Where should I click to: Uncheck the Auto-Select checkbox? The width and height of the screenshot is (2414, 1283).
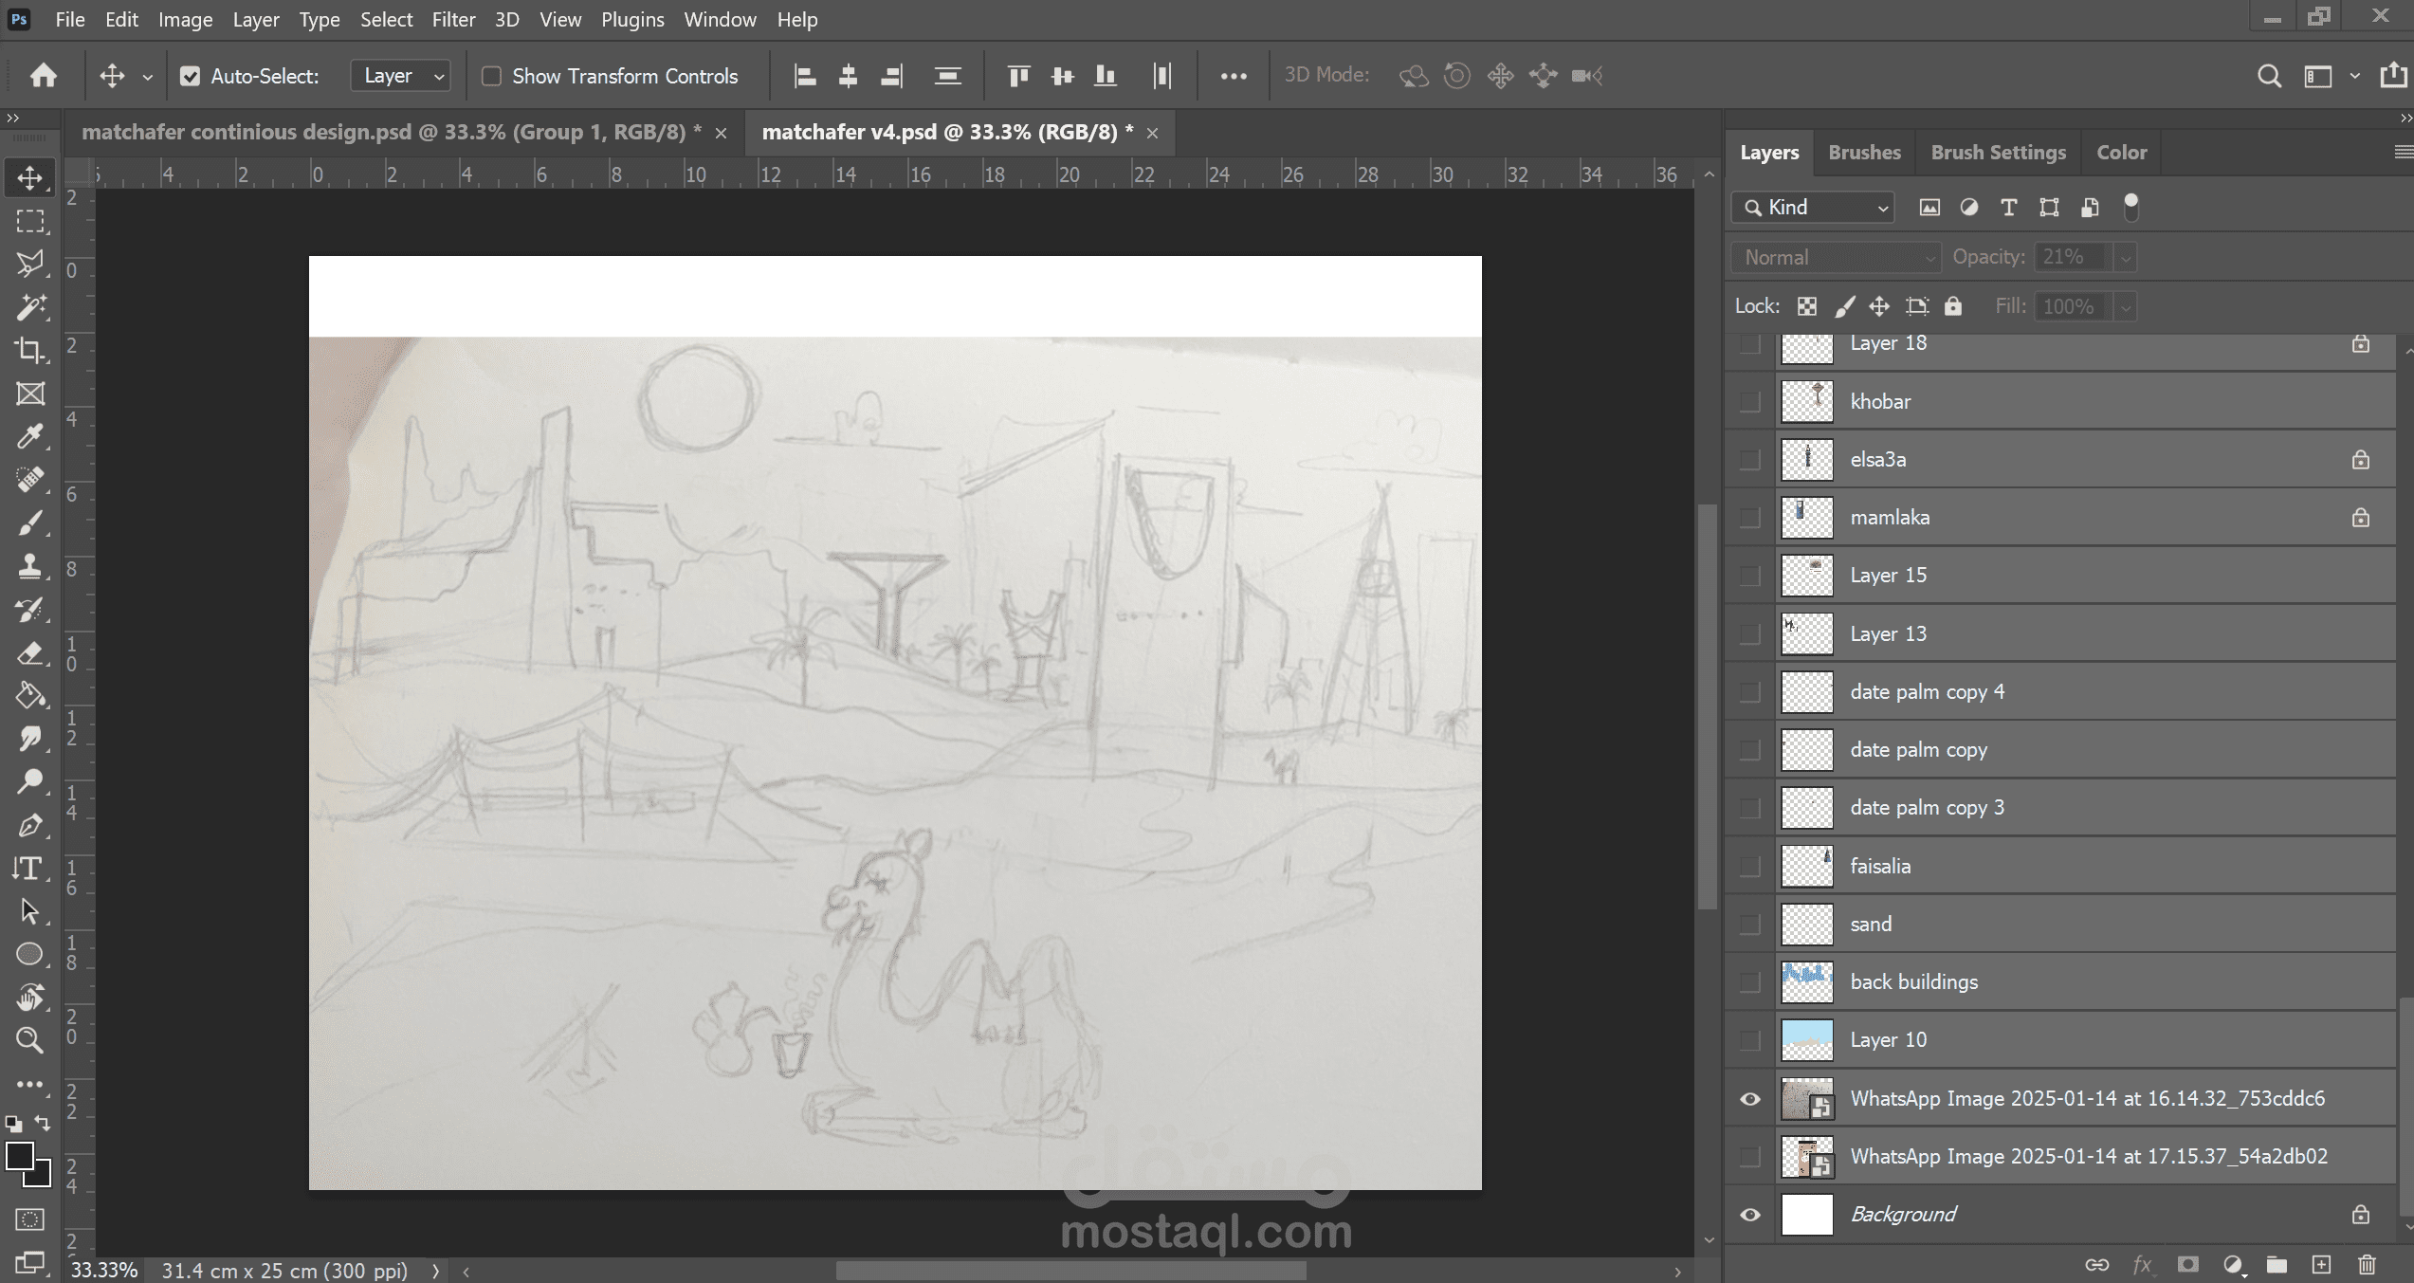click(x=191, y=76)
